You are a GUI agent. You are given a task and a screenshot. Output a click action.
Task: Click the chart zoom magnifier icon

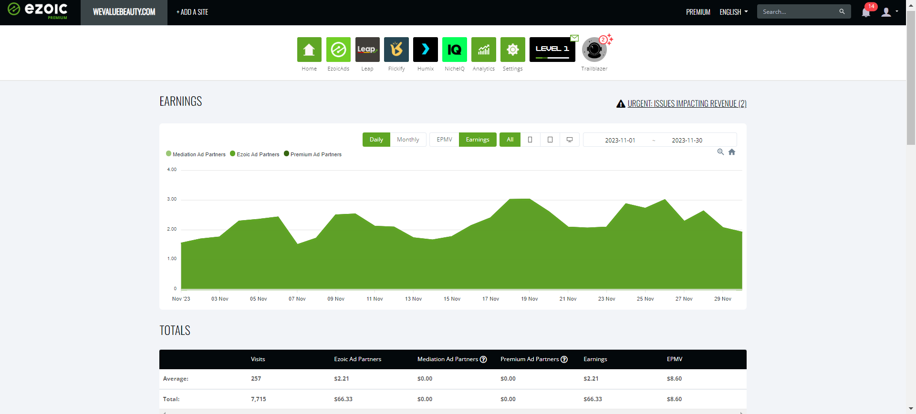tap(721, 152)
